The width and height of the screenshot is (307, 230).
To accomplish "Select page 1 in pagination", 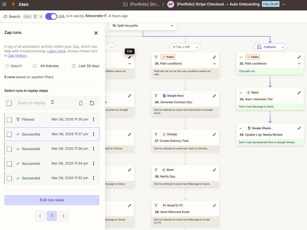I will (52, 216).
